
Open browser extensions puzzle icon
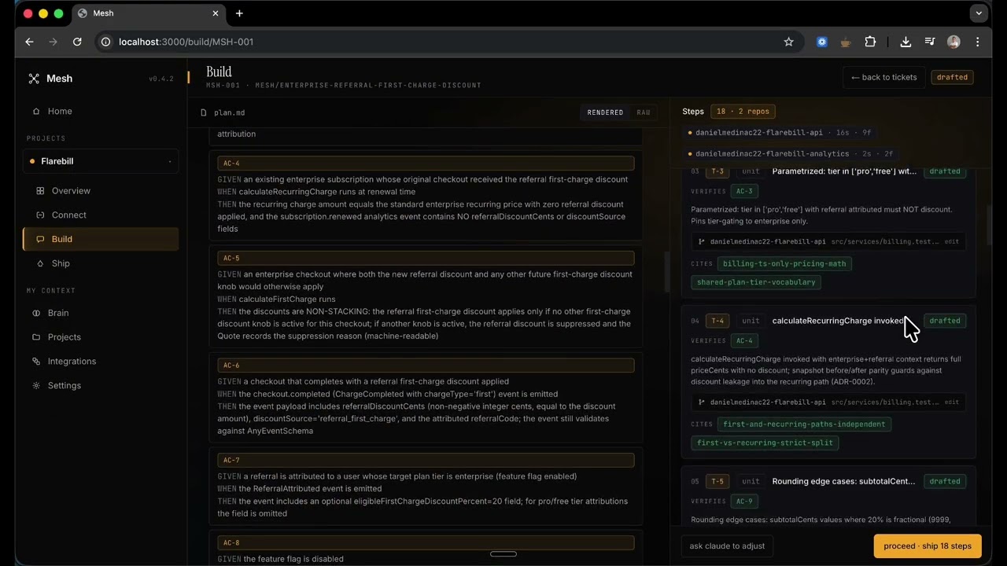870,42
